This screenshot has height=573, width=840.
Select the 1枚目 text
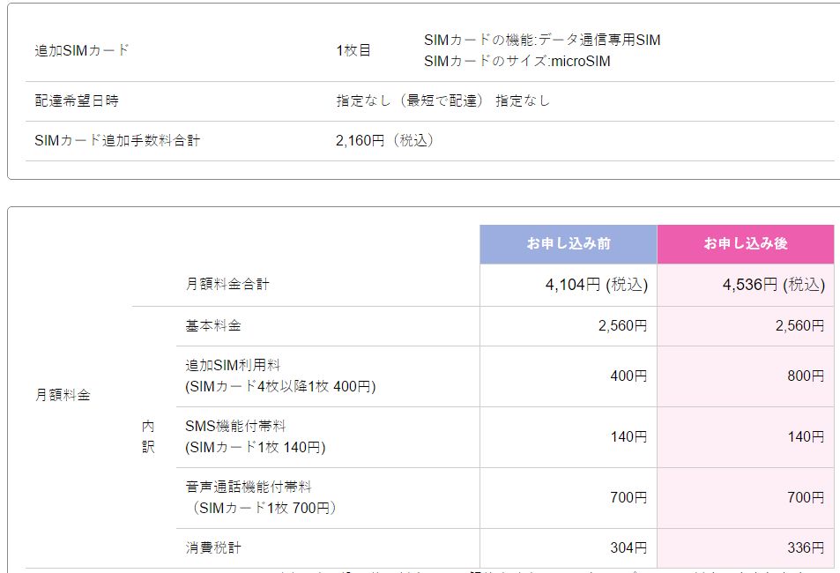[x=353, y=50]
